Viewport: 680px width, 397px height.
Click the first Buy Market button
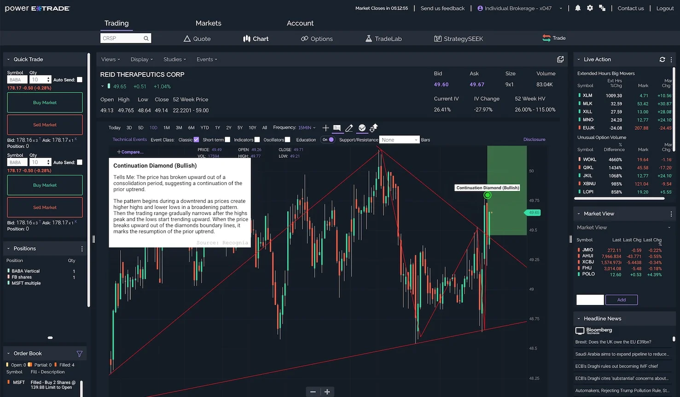tap(45, 103)
